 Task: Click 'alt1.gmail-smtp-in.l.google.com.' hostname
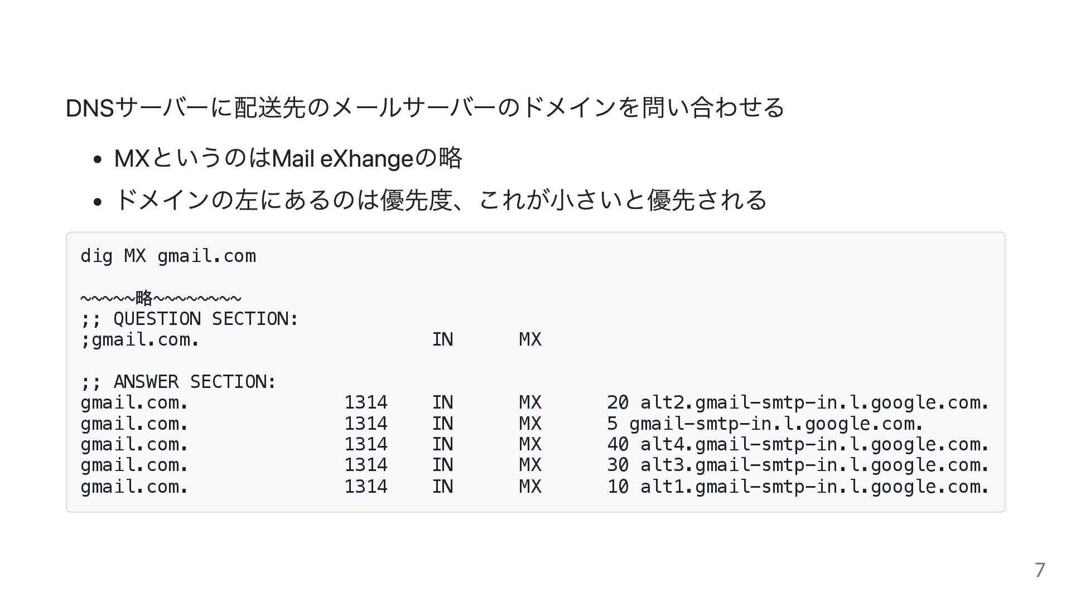pyautogui.click(x=814, y=487)
